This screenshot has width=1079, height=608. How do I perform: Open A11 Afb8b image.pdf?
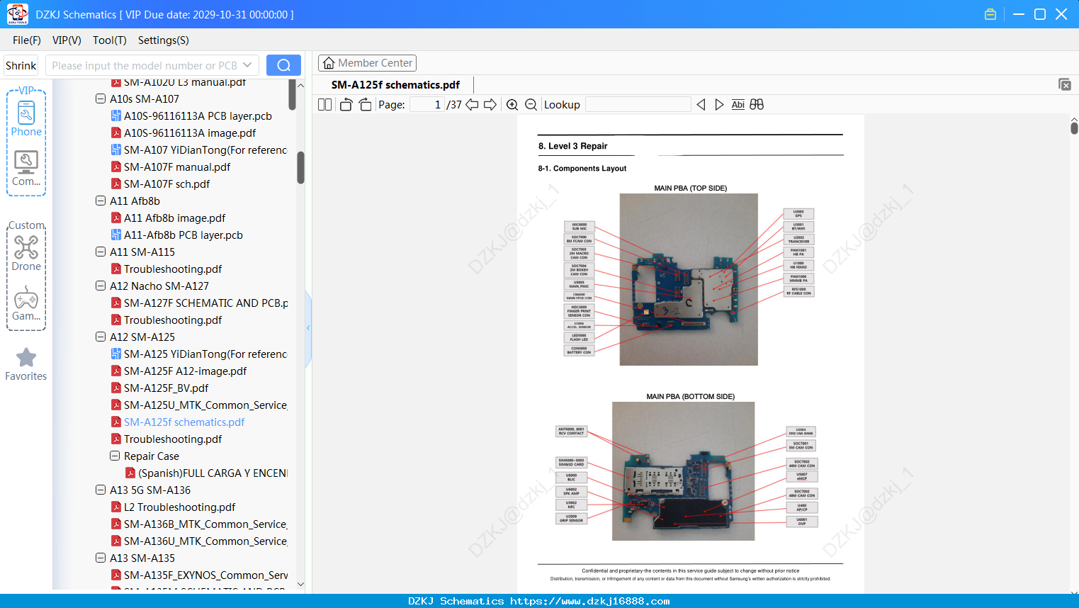click(175, 218)
